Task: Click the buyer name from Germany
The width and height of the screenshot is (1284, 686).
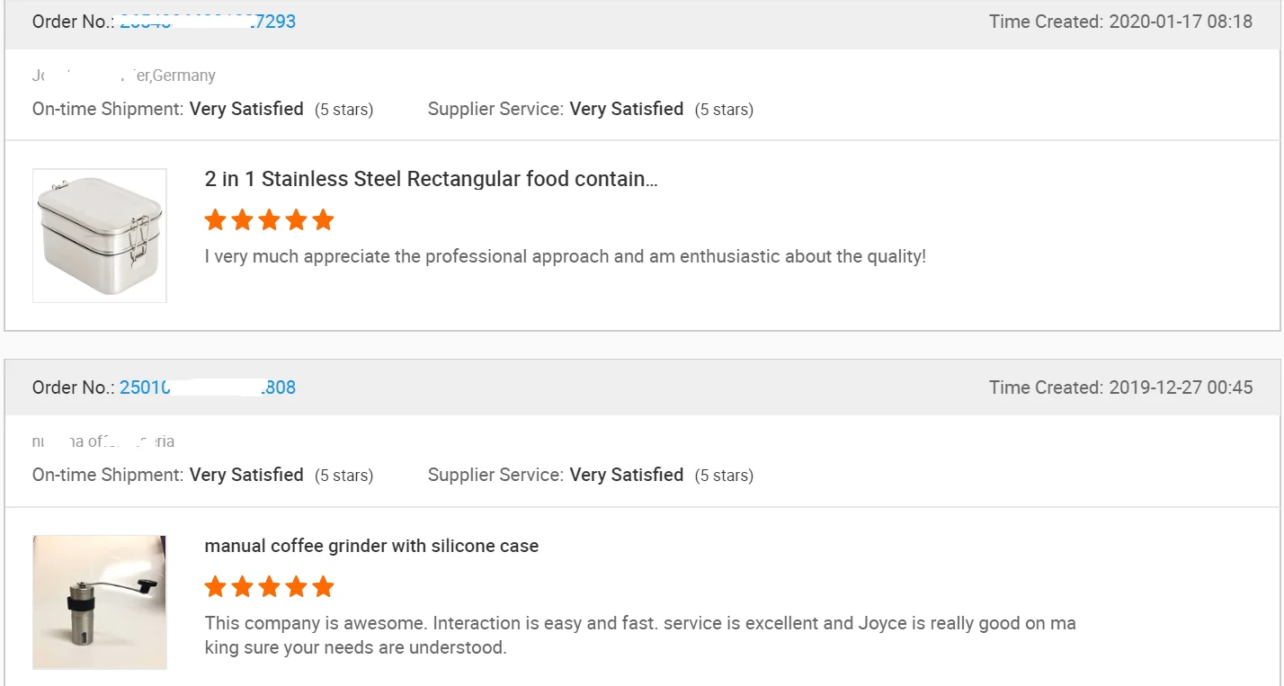Action: tap(124, 76)
